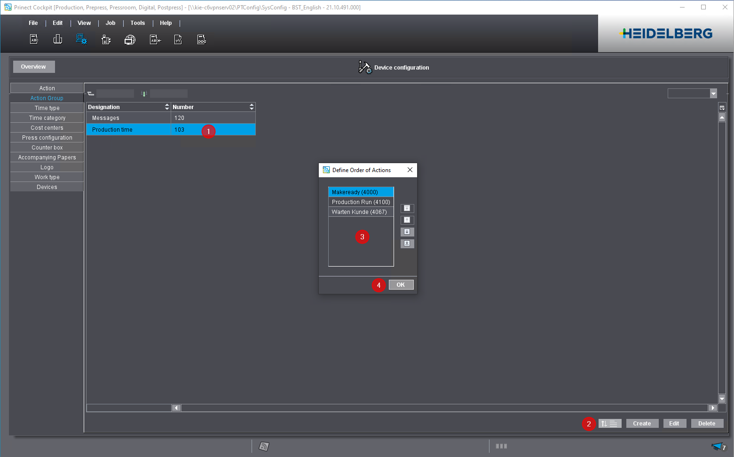Open the dropdown above the scrollbar
This screenshot has height=457, width=734.
[692, 93]
